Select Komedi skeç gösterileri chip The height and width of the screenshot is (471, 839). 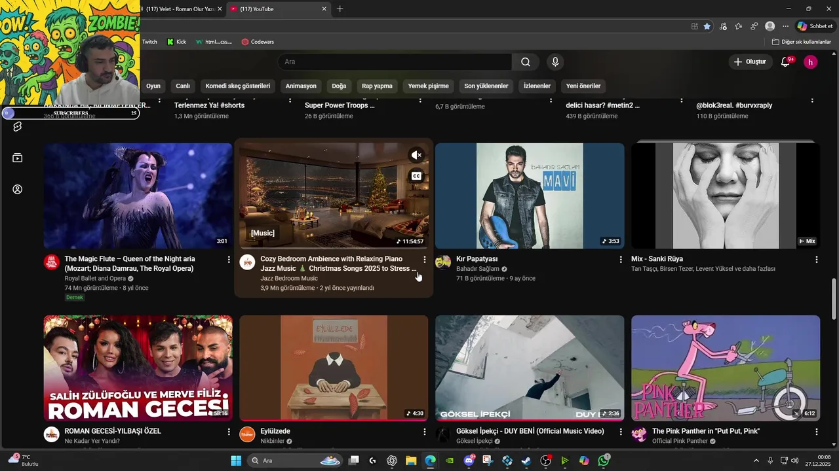coord(238,86)
